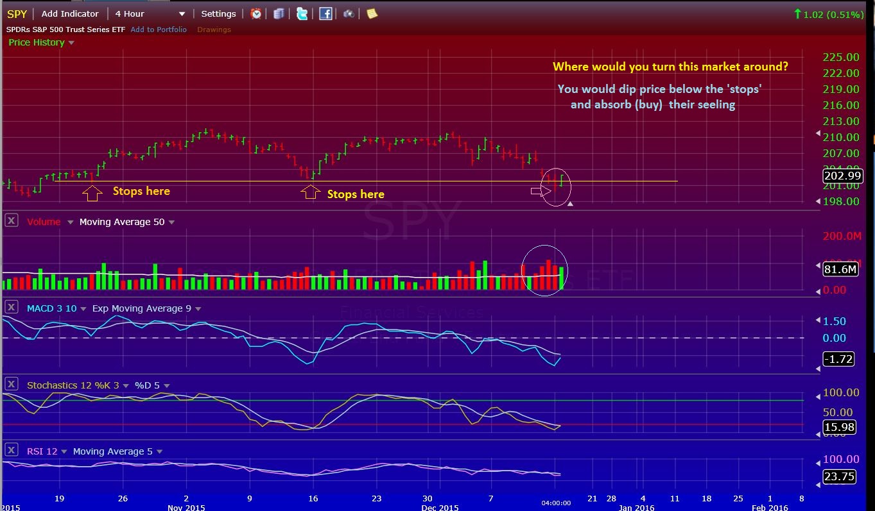This screenshot has width=875, height=511.
Task: Open the alarm clock price alert icon
Action: (x=256, y=13)
